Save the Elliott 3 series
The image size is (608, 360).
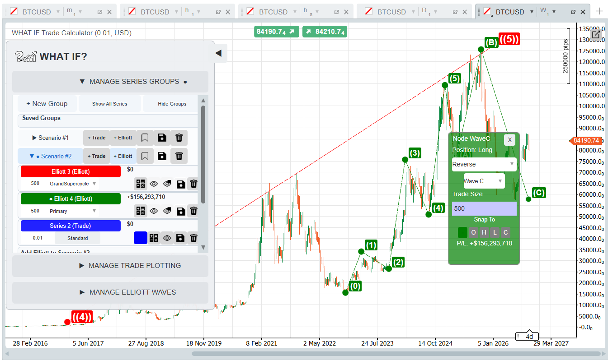pyautogui.click(x=180, y=184)
